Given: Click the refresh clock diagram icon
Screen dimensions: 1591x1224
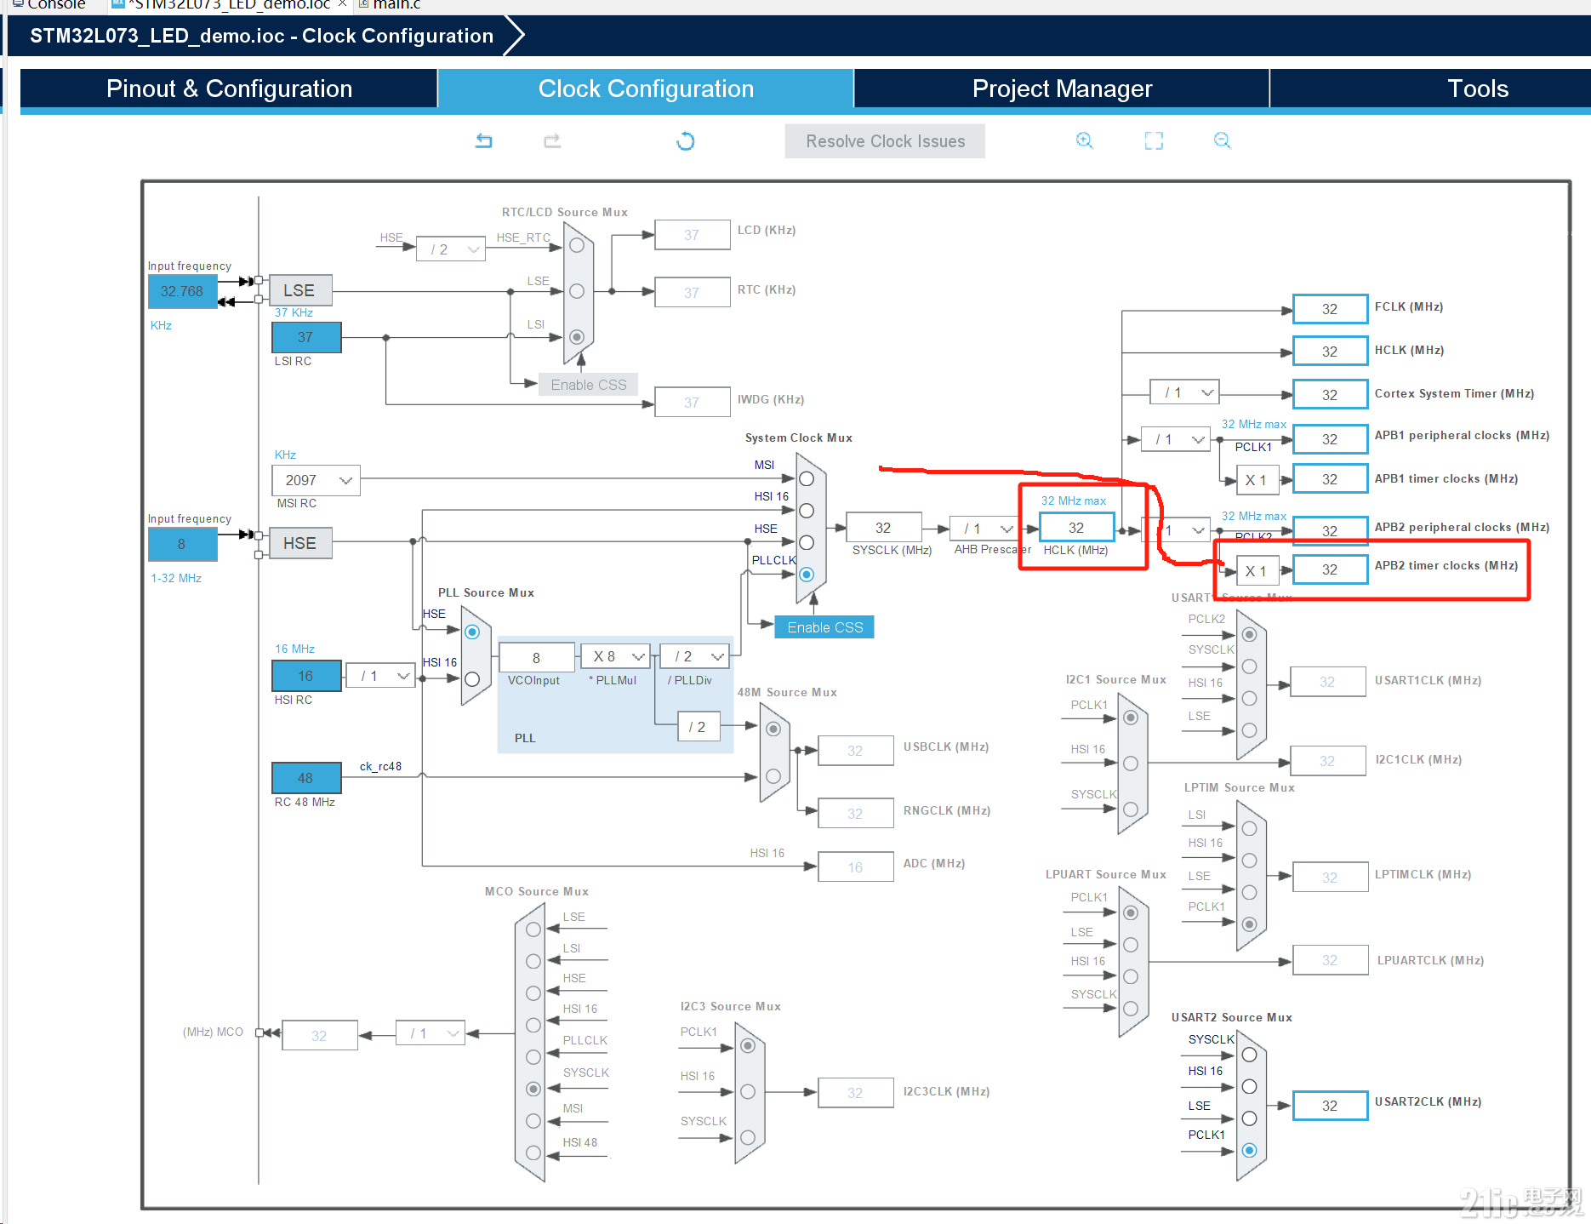Looking at the screenshot, I should point(686,141).
